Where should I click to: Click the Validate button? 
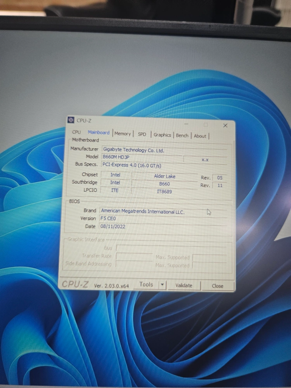click(x=184, y=285)
